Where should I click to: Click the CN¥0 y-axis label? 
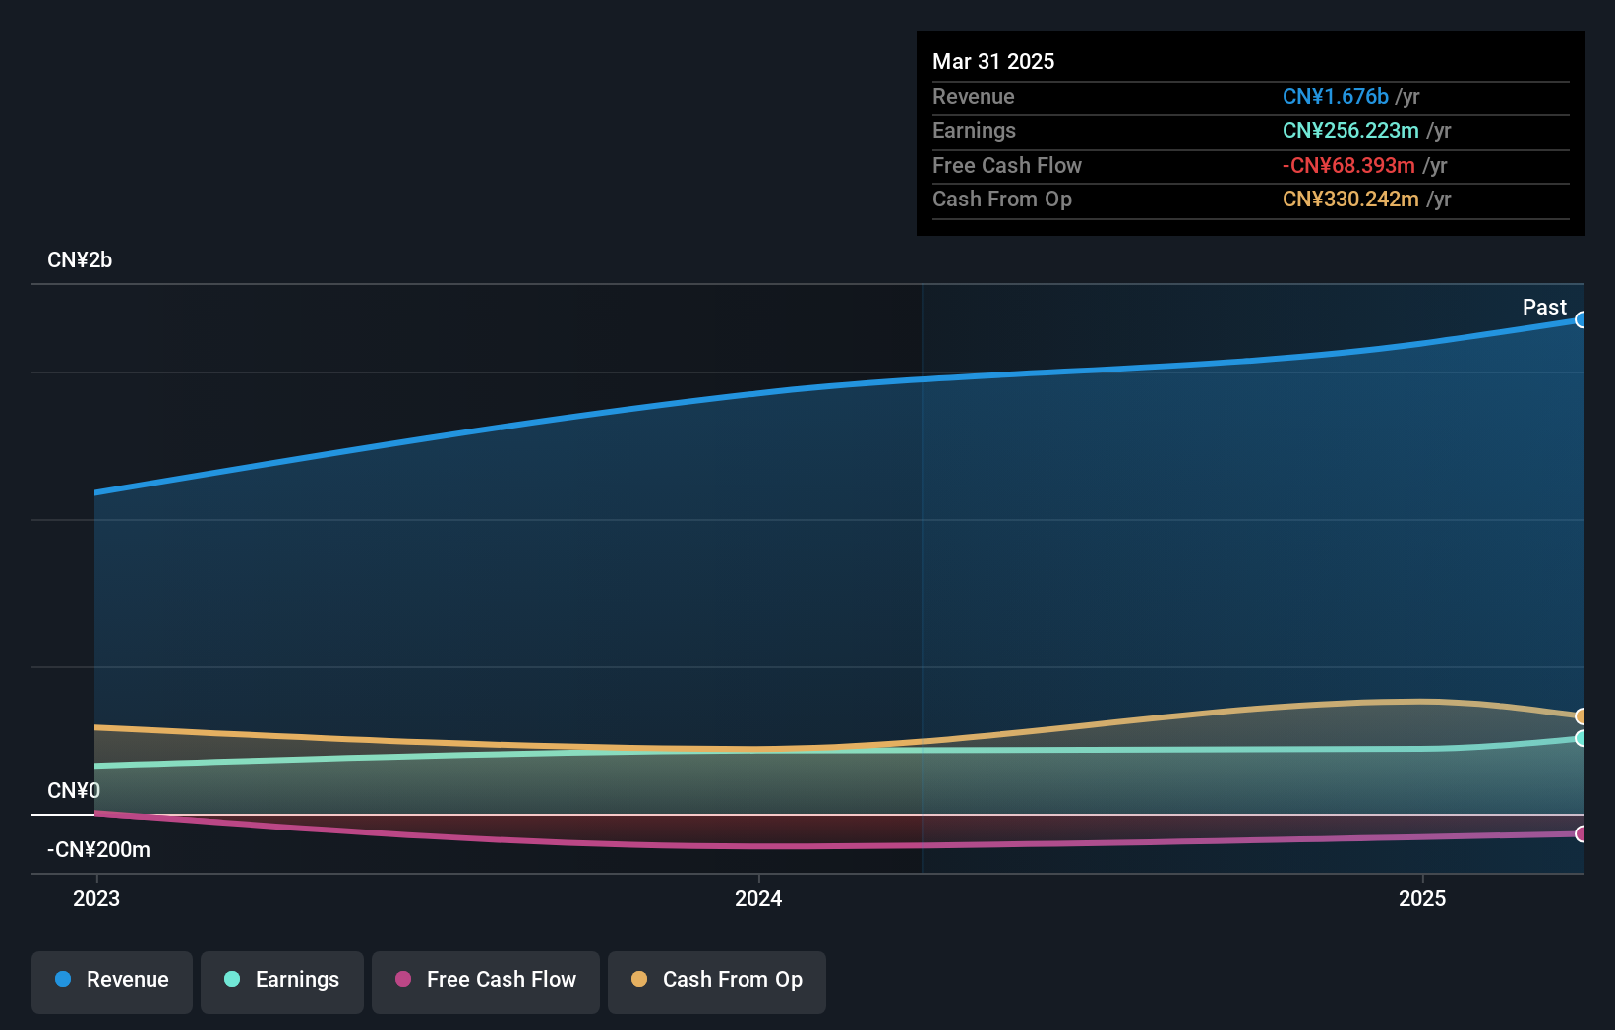coord(74,791)
